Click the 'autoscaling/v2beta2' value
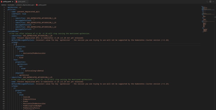Viewport: 216px width, 110px height. [34, 71]
